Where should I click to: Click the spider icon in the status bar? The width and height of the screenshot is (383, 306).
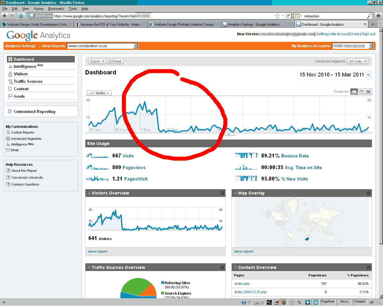[x=372, y=302]
